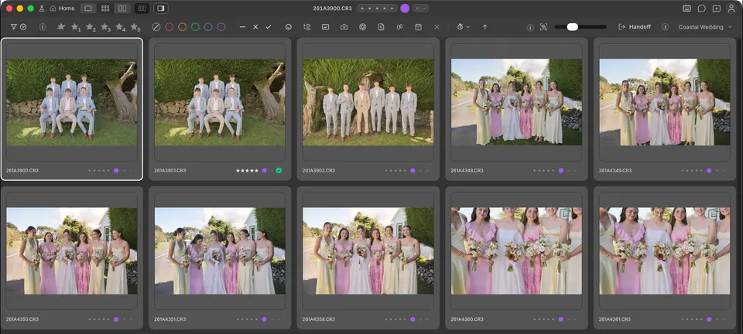The width and height of the screenshot is (743, 334).
Task: Switch to grid view layout
Action: pyautogui.click(x=105, y=8)
